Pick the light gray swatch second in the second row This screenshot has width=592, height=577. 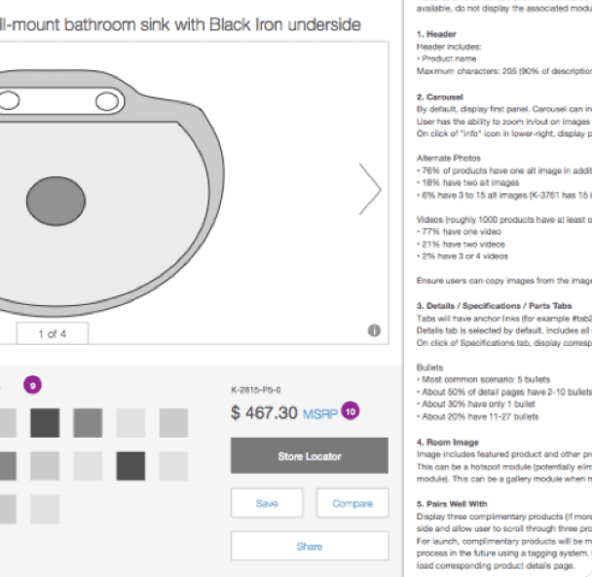(45, 466)
